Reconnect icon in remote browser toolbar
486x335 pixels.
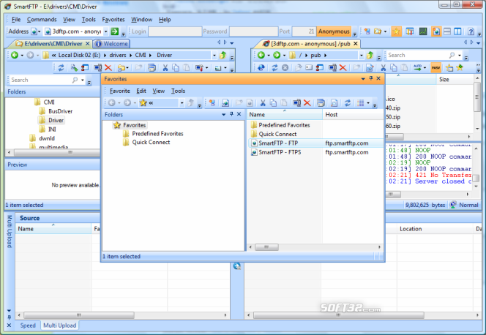(x=261, y=67)
